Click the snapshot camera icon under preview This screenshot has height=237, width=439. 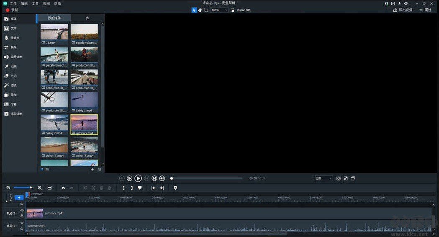pos(339,178)
